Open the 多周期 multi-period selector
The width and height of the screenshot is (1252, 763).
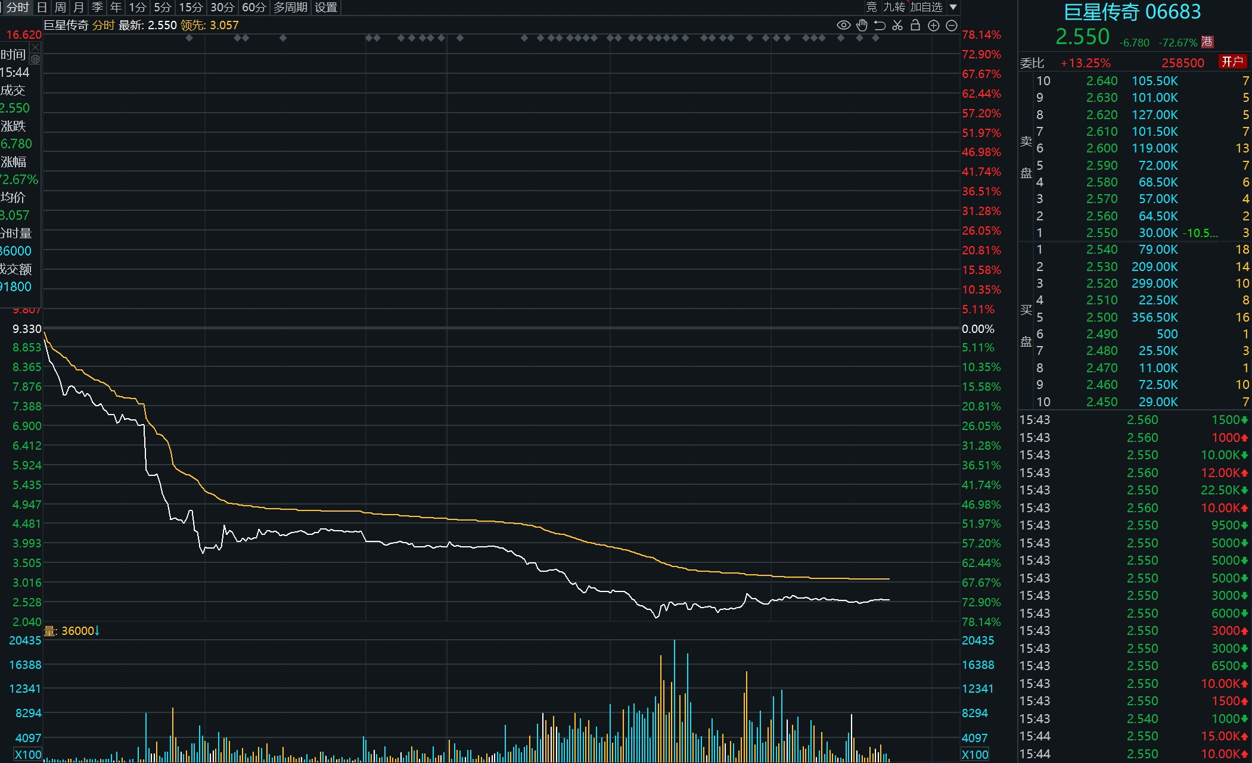(290, 7)
